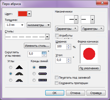Select the square line caps radio button
The width and height of the screenshot is (110, 100).
(34, 67)
